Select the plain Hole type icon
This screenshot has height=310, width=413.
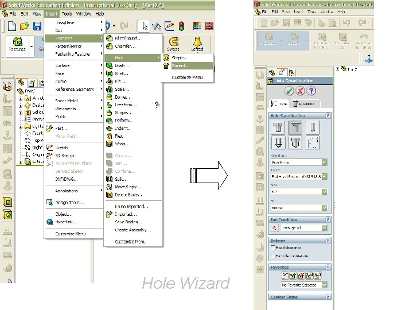pos(313,127)
